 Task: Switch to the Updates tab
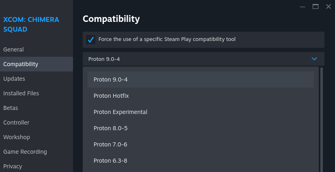coord(14,79)
